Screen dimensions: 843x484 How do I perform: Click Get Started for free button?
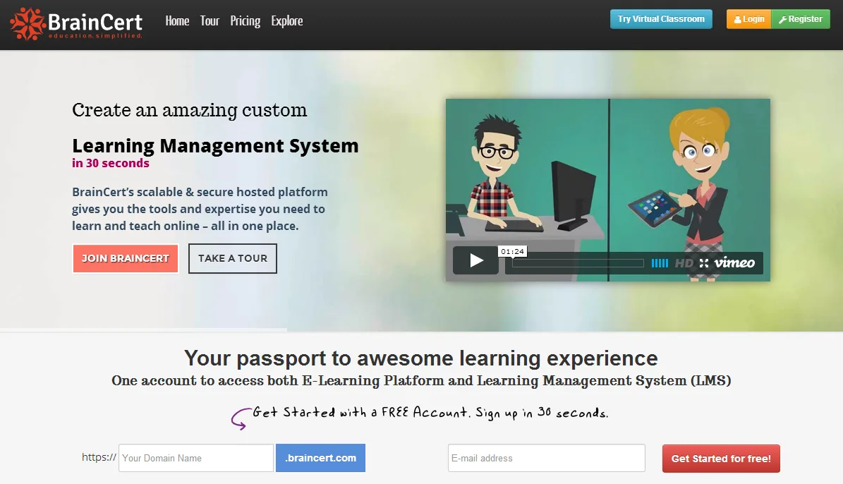click(x=721, y=459)
